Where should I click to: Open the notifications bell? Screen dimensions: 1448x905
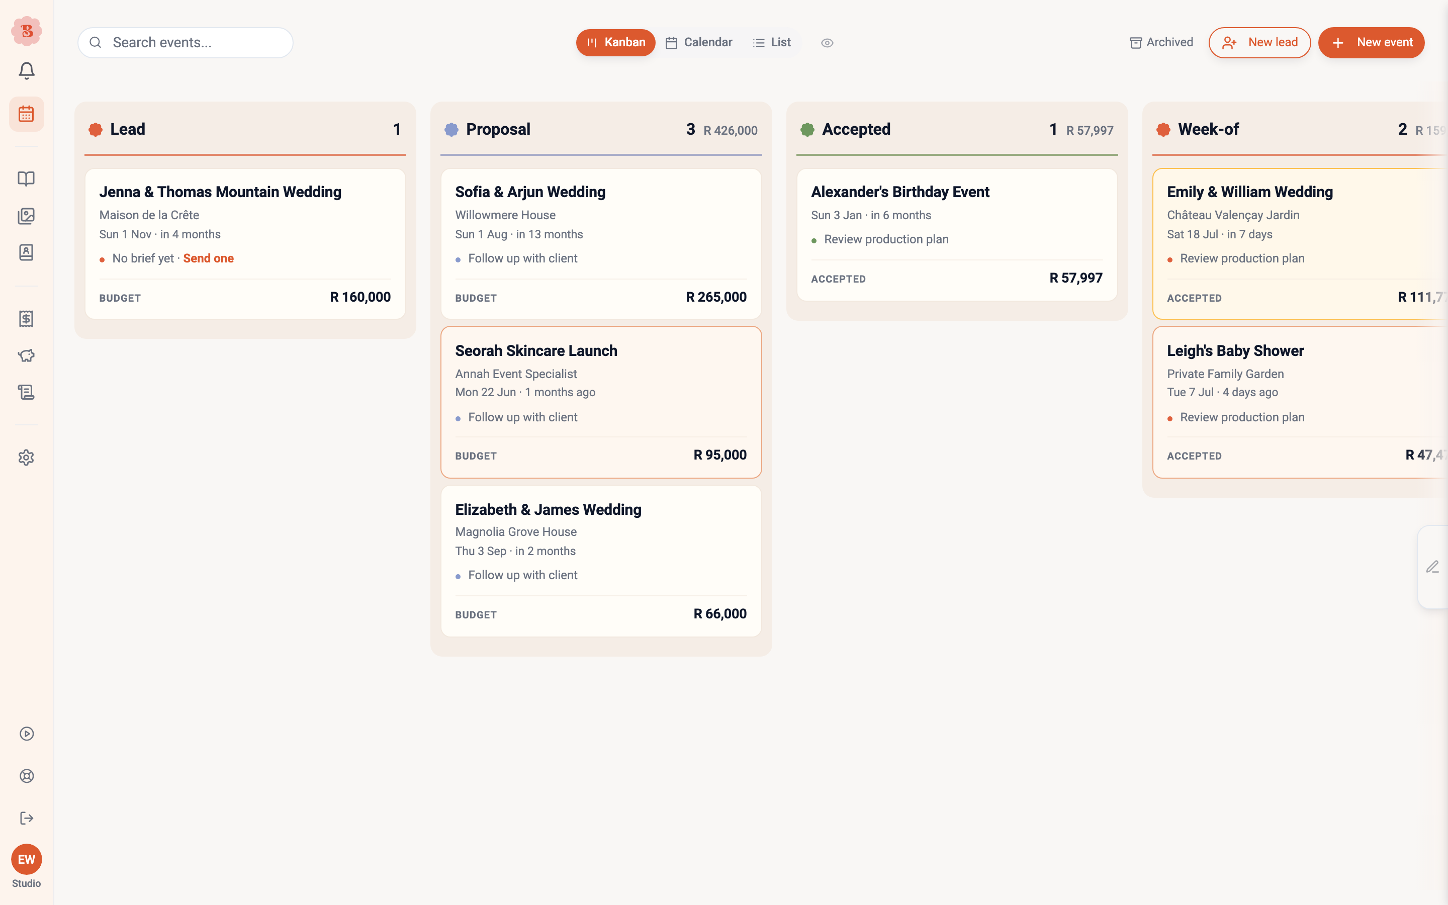click(26, 70)
